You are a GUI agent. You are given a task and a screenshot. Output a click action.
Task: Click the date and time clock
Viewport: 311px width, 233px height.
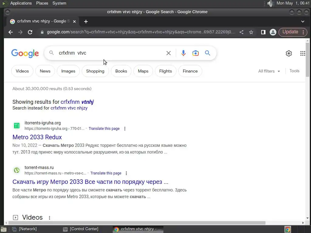click(x=293, y=3)
